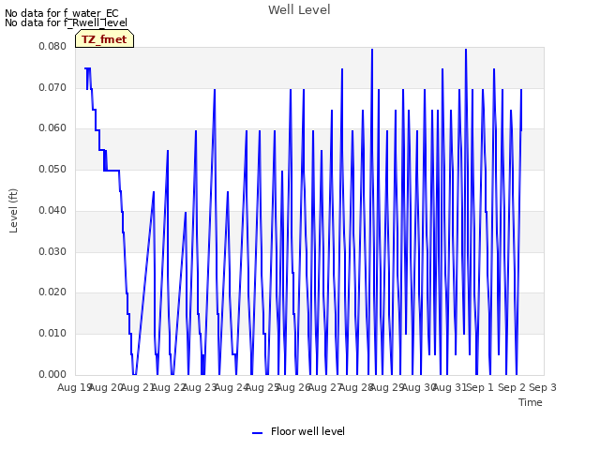
Task: Click the 'No data for f_water_EC' message
Action: click(x=62, y=13)
